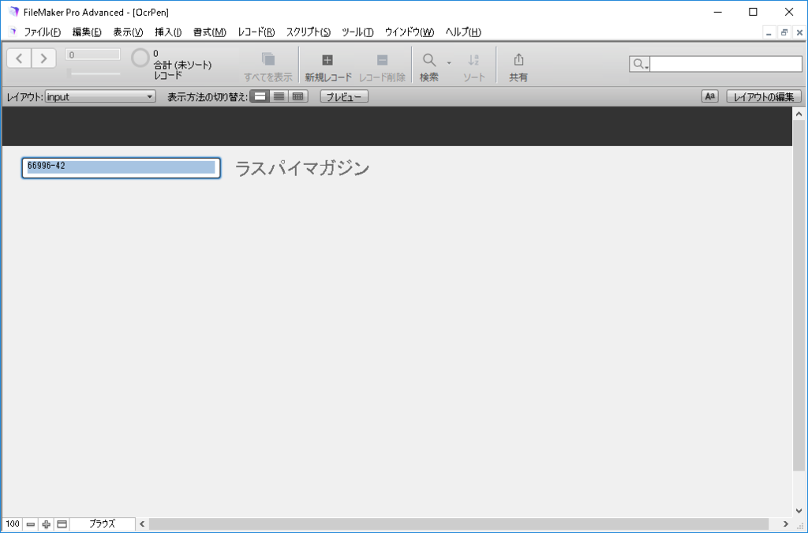The width and height of the screenshot is (808, 533).
Task: Minimize the OcrPen document window
Action: coord(769,32)
